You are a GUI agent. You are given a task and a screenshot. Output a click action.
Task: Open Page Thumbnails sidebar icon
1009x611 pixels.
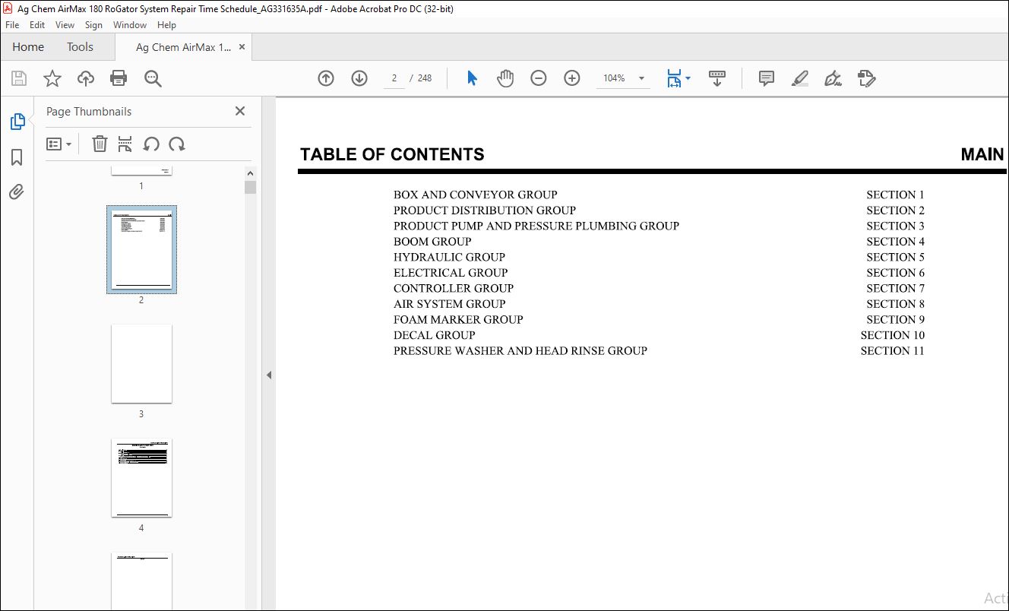click(17, 122)
